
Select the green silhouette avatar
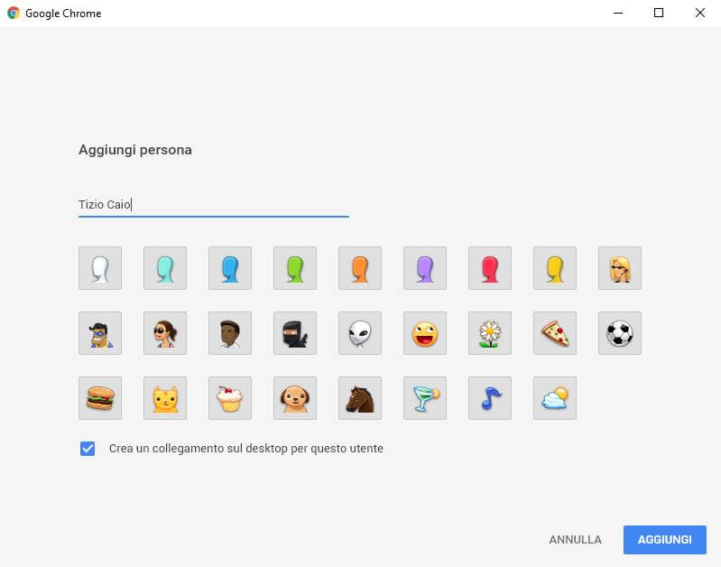tap(295, 268)
